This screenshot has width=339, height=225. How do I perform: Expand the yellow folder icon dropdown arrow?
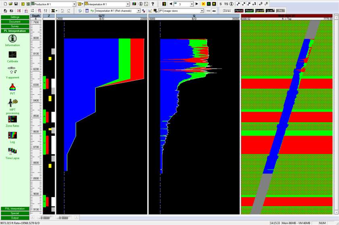[x=82, y=4]
